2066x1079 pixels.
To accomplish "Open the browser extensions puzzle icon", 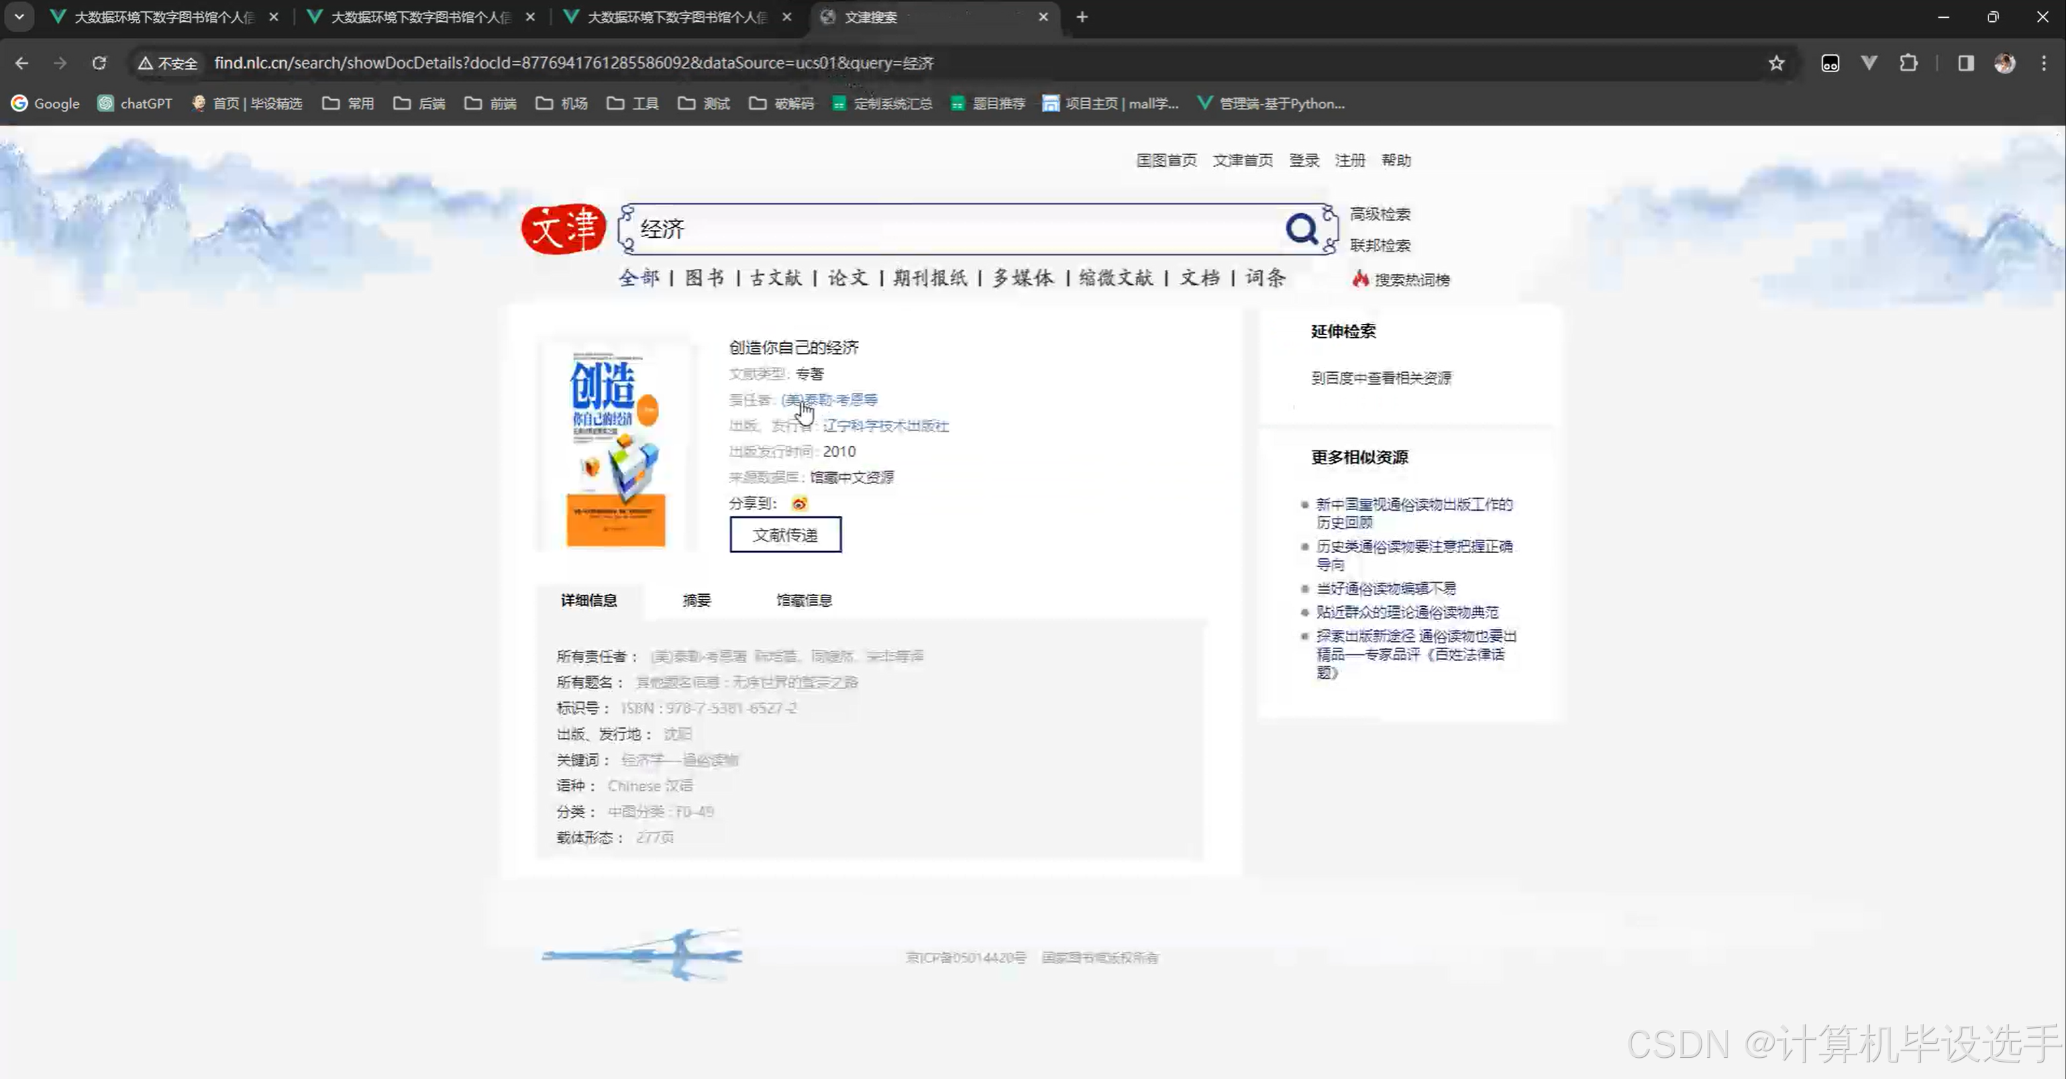I will [x=1908, y=64].
